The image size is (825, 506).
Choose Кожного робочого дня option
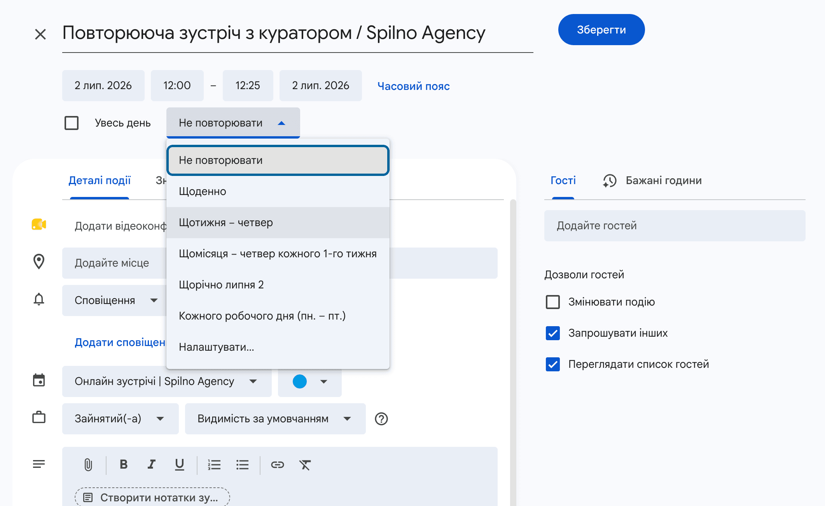278,316
